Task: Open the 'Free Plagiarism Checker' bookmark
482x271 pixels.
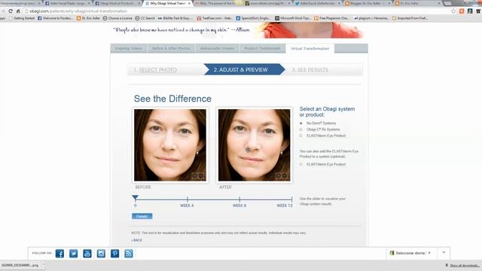Action: tap(331, 18)
